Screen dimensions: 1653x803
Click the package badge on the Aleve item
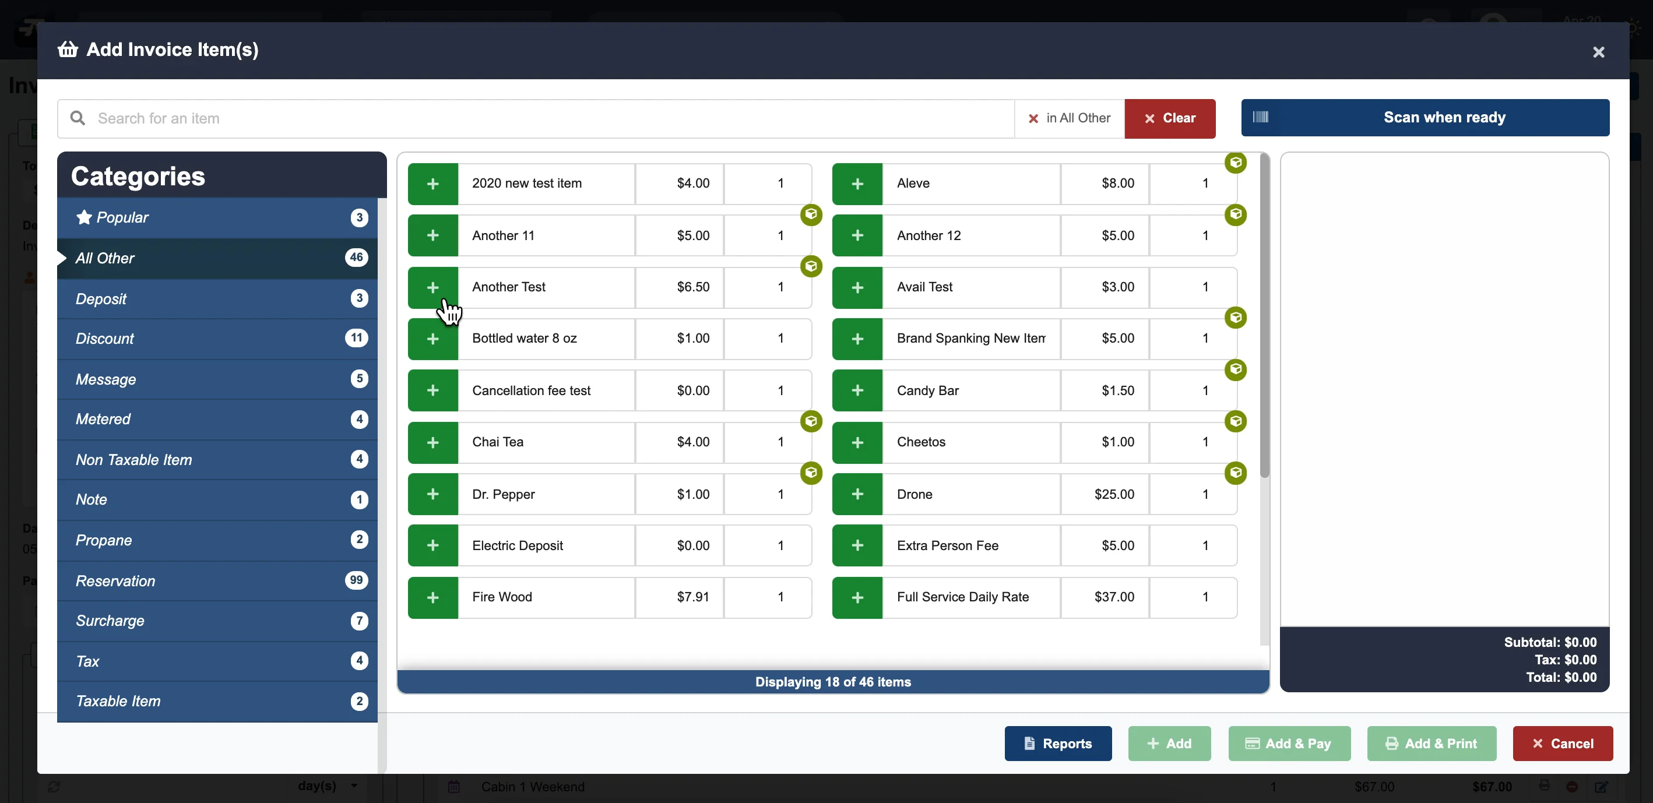[x=1235, y=163]
